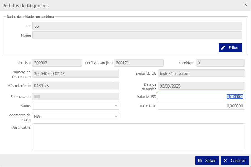251x167 pixels.
Task: Click the Data da denúncia field 06/03/2025
Action: click(x=201, y=86)
